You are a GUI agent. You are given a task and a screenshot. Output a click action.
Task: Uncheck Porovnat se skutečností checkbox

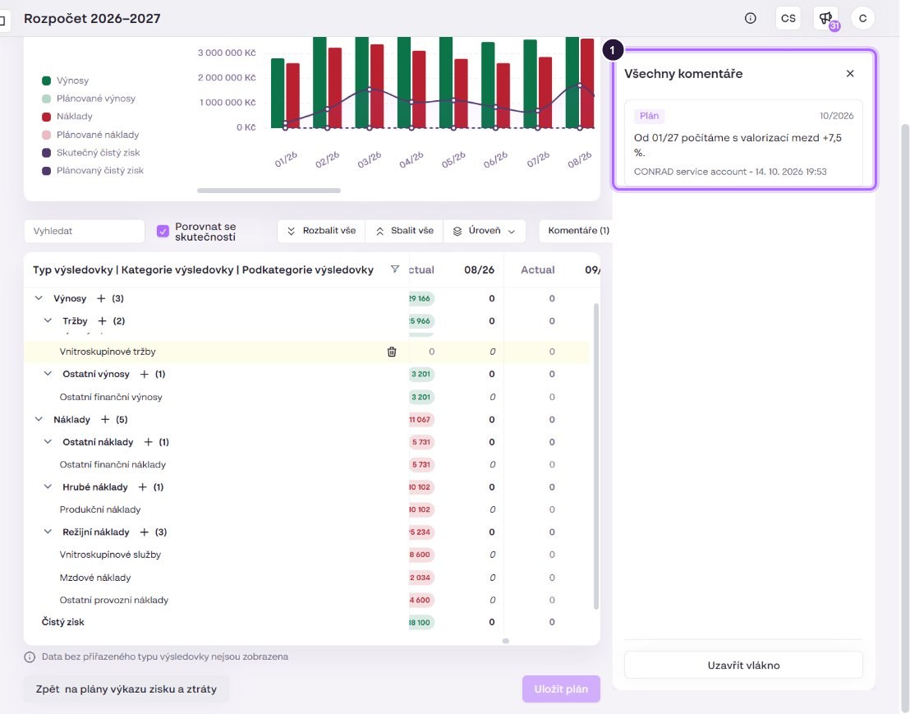pyautogui.click(x=163, y=231)
